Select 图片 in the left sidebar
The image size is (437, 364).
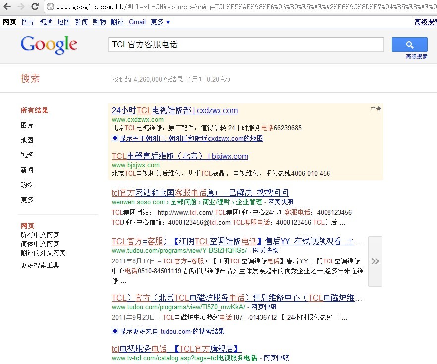[27, 125]
